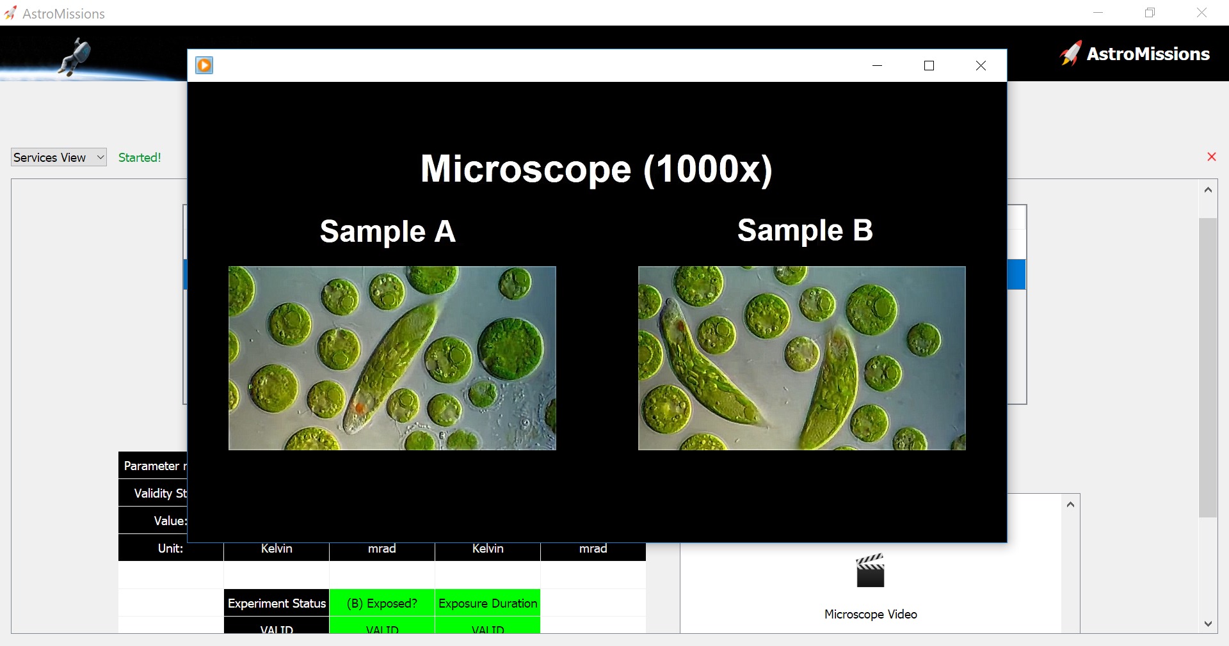This screenshot has width=1229, height=646.
Task: Maximize the Microscope video popup window
Action: coord(929,65)
